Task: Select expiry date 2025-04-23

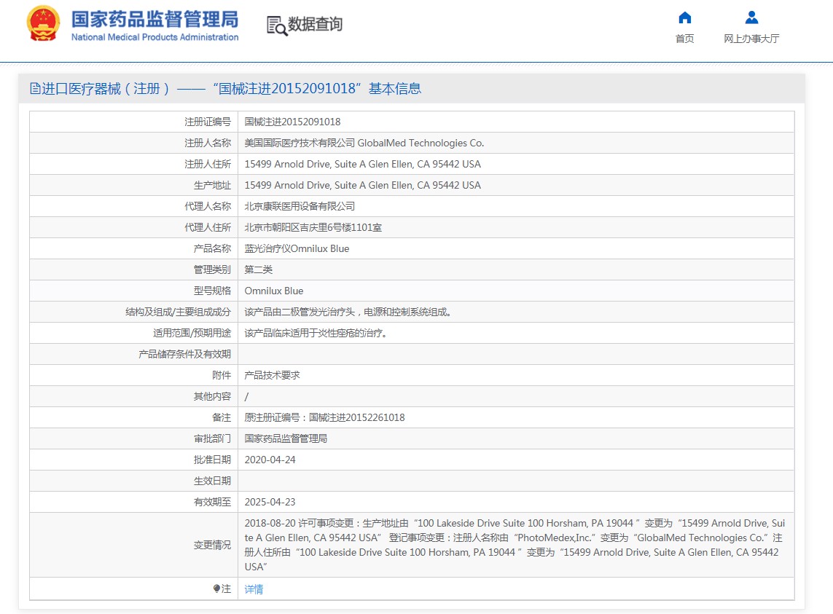Action: 270,502
